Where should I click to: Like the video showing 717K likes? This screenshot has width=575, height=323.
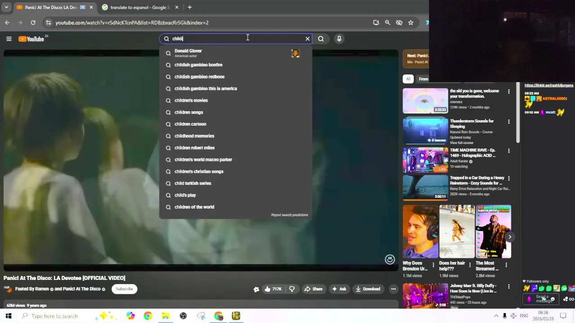pos(273,289)
